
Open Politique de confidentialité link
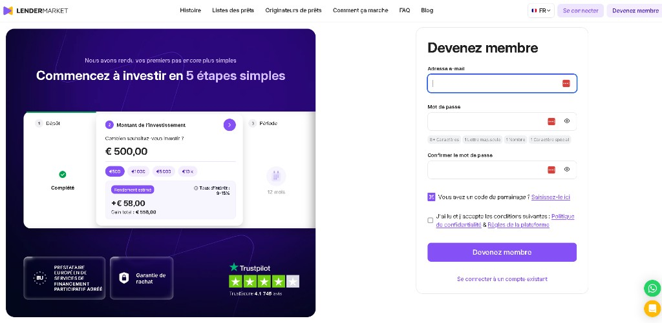505,220
